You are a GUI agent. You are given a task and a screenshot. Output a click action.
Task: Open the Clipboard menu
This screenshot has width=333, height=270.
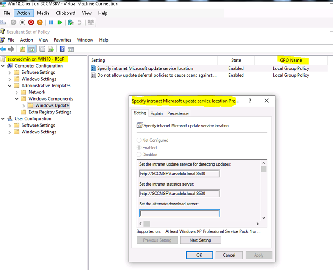pyautogui.click(x=66, y=13)
